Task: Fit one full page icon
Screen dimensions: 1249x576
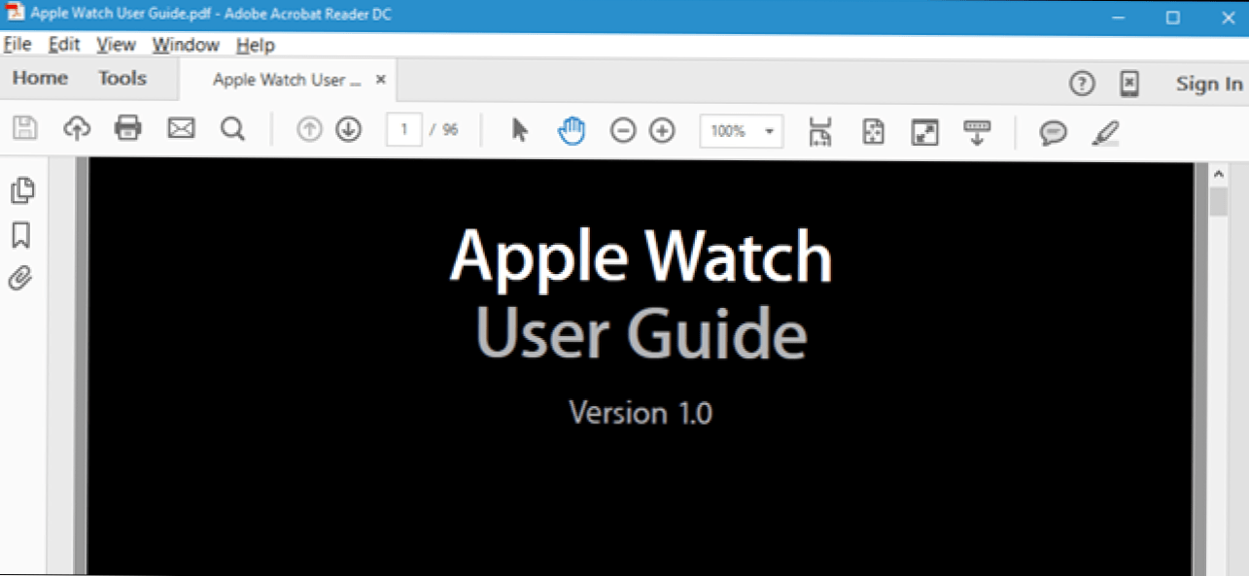Action: coord(873,131)
